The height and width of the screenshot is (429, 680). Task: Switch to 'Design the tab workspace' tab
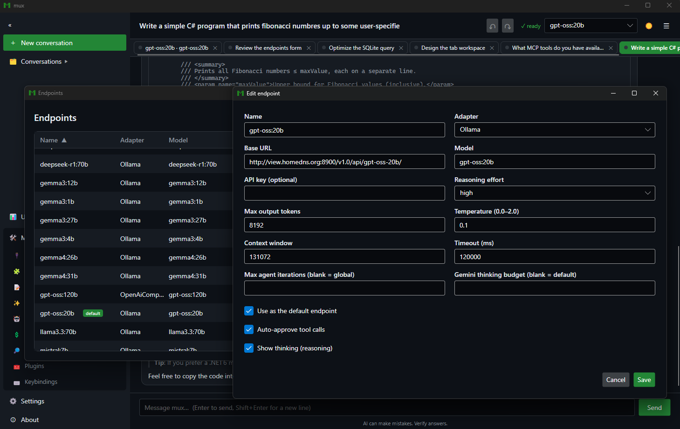point(453,48)
